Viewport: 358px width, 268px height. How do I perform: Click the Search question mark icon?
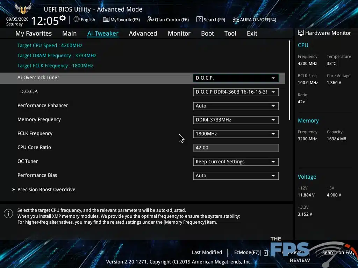pyautogui.click(x=199, y=20)
